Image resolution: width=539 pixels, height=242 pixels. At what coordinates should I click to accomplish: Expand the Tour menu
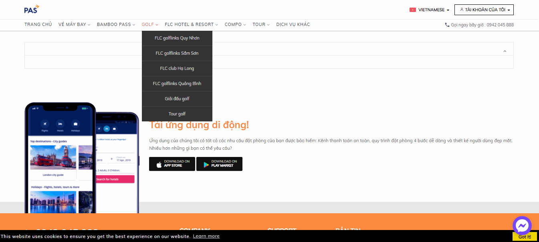261,25
